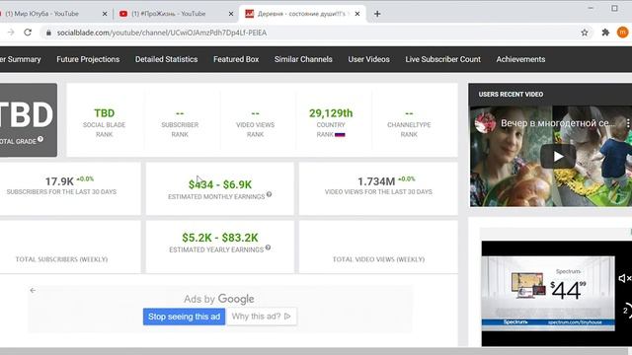Bookmark this page with the star icon

[585, 33]
